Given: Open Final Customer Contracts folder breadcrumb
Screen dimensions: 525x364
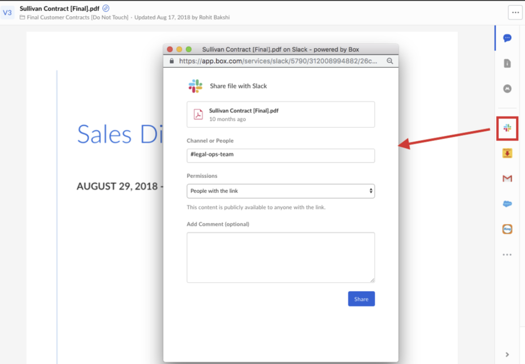Looking at the screenshot, I should pyautogui.click(x=77, y=17).
